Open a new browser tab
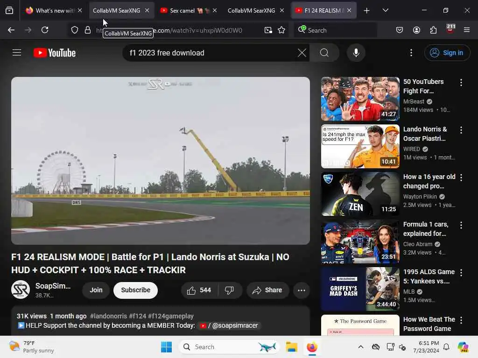Viewport: 478px width, 358px height. (366, 10)
